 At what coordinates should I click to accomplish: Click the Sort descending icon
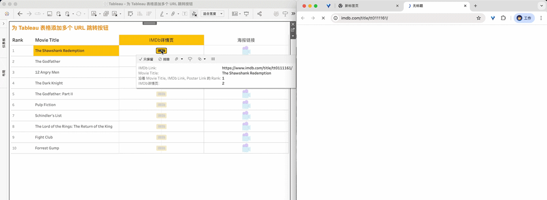[x=149, y=14]
